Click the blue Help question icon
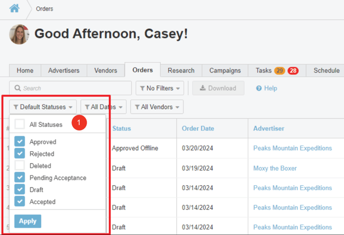Viewport: 344px width, 235px height. point(259,88)
